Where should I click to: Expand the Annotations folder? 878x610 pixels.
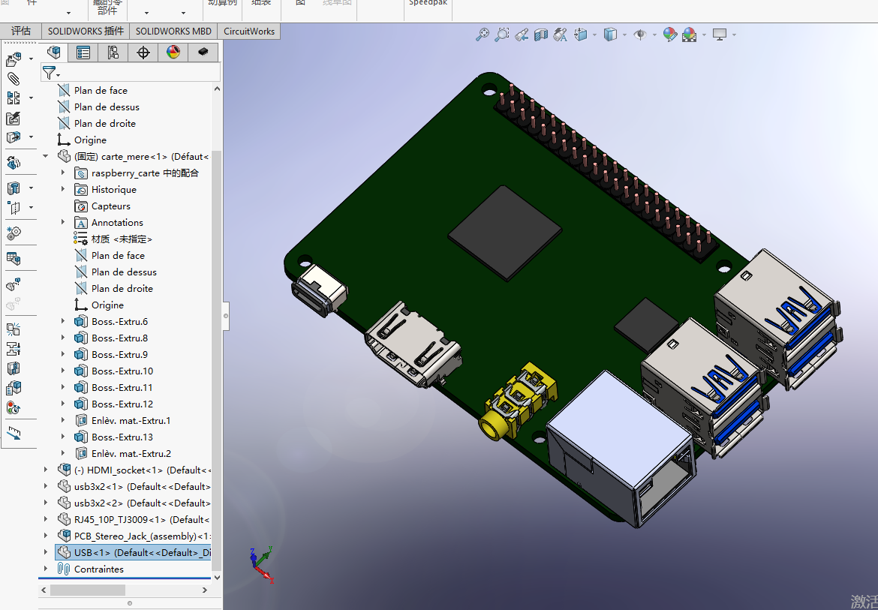(63, 223)
